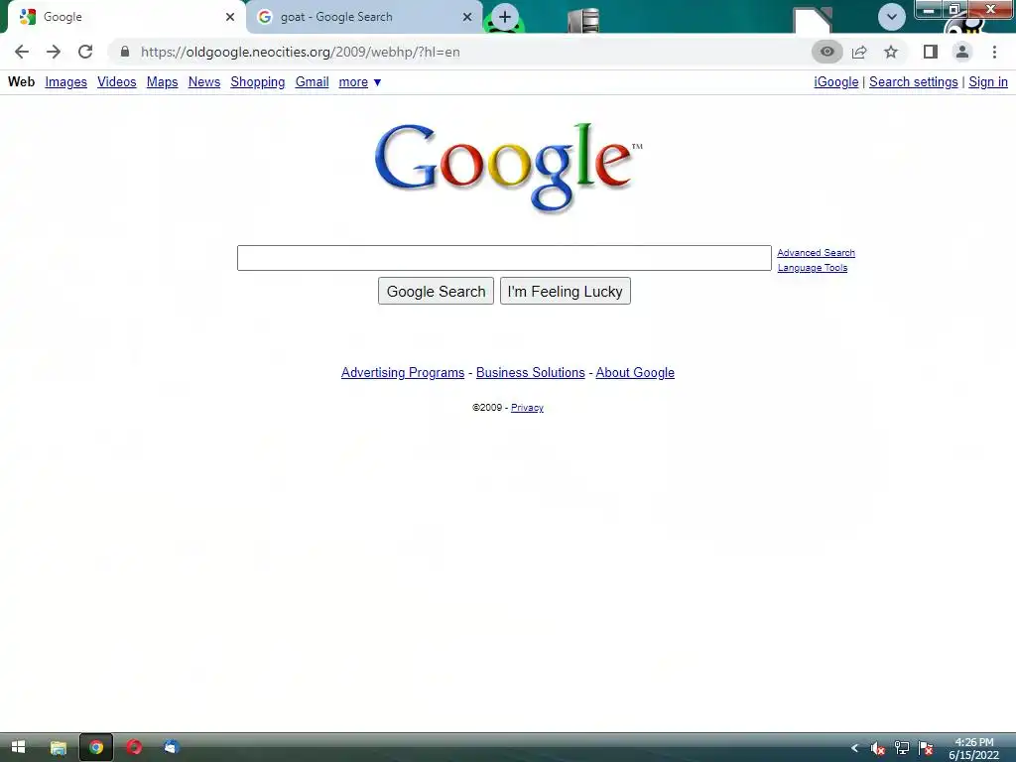Expand the tab search chevron button

point(892,17)
